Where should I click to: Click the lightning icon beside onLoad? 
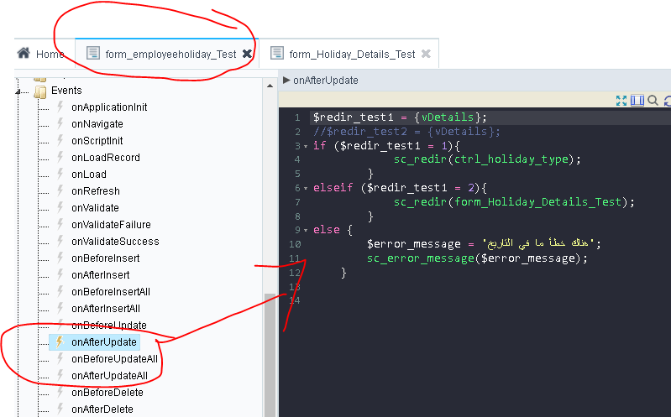click(60, 174)
